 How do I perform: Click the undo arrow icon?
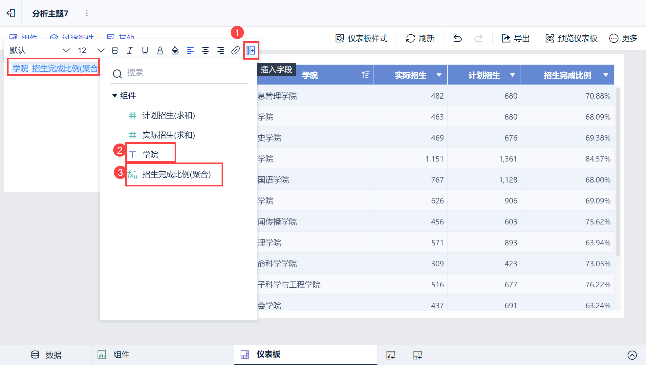458,38
